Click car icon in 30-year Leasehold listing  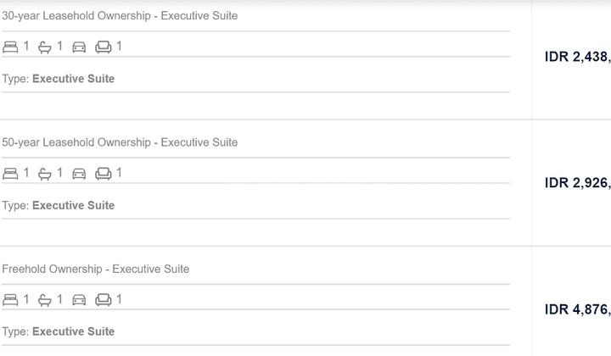(x=79, y=47)
